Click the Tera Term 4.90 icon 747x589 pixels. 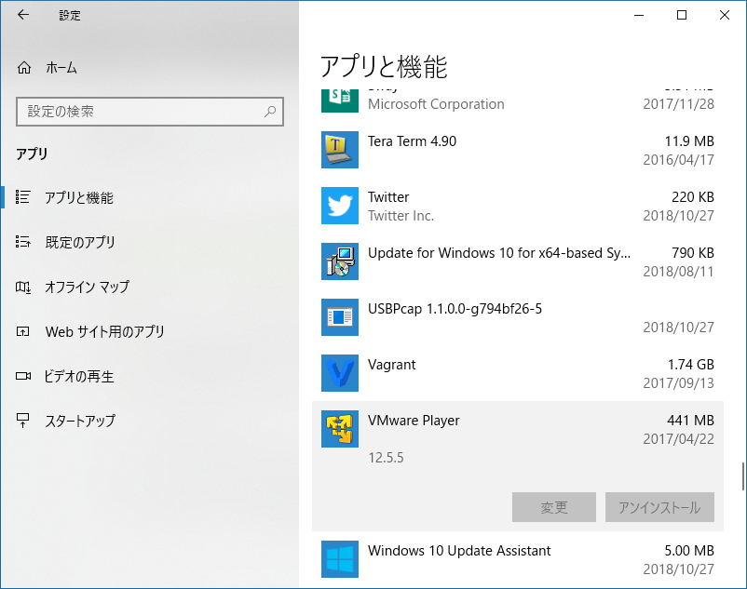click(339, 150)
